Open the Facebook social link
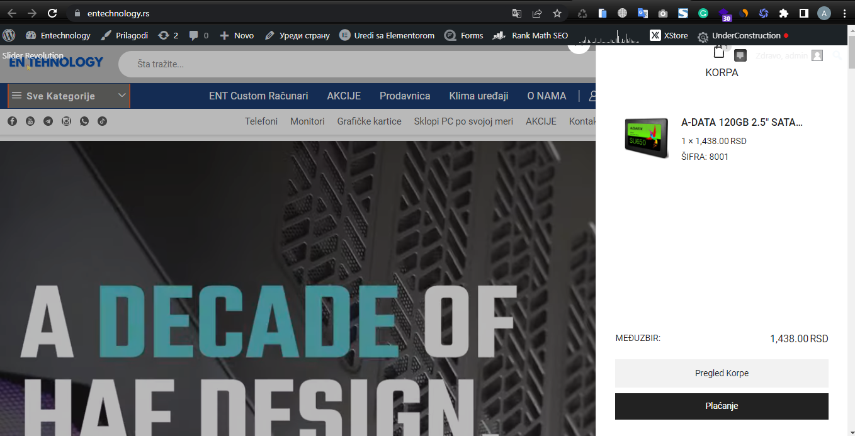855x436 pixels. 12,121
